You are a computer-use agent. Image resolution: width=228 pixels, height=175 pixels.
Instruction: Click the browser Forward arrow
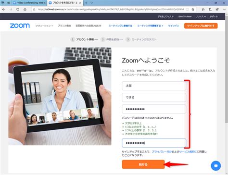(11, 9)
